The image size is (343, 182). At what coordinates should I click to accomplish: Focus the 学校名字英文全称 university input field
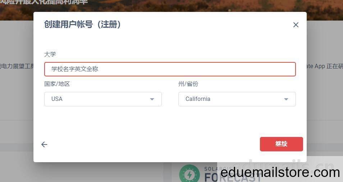(x=170, y=69)
